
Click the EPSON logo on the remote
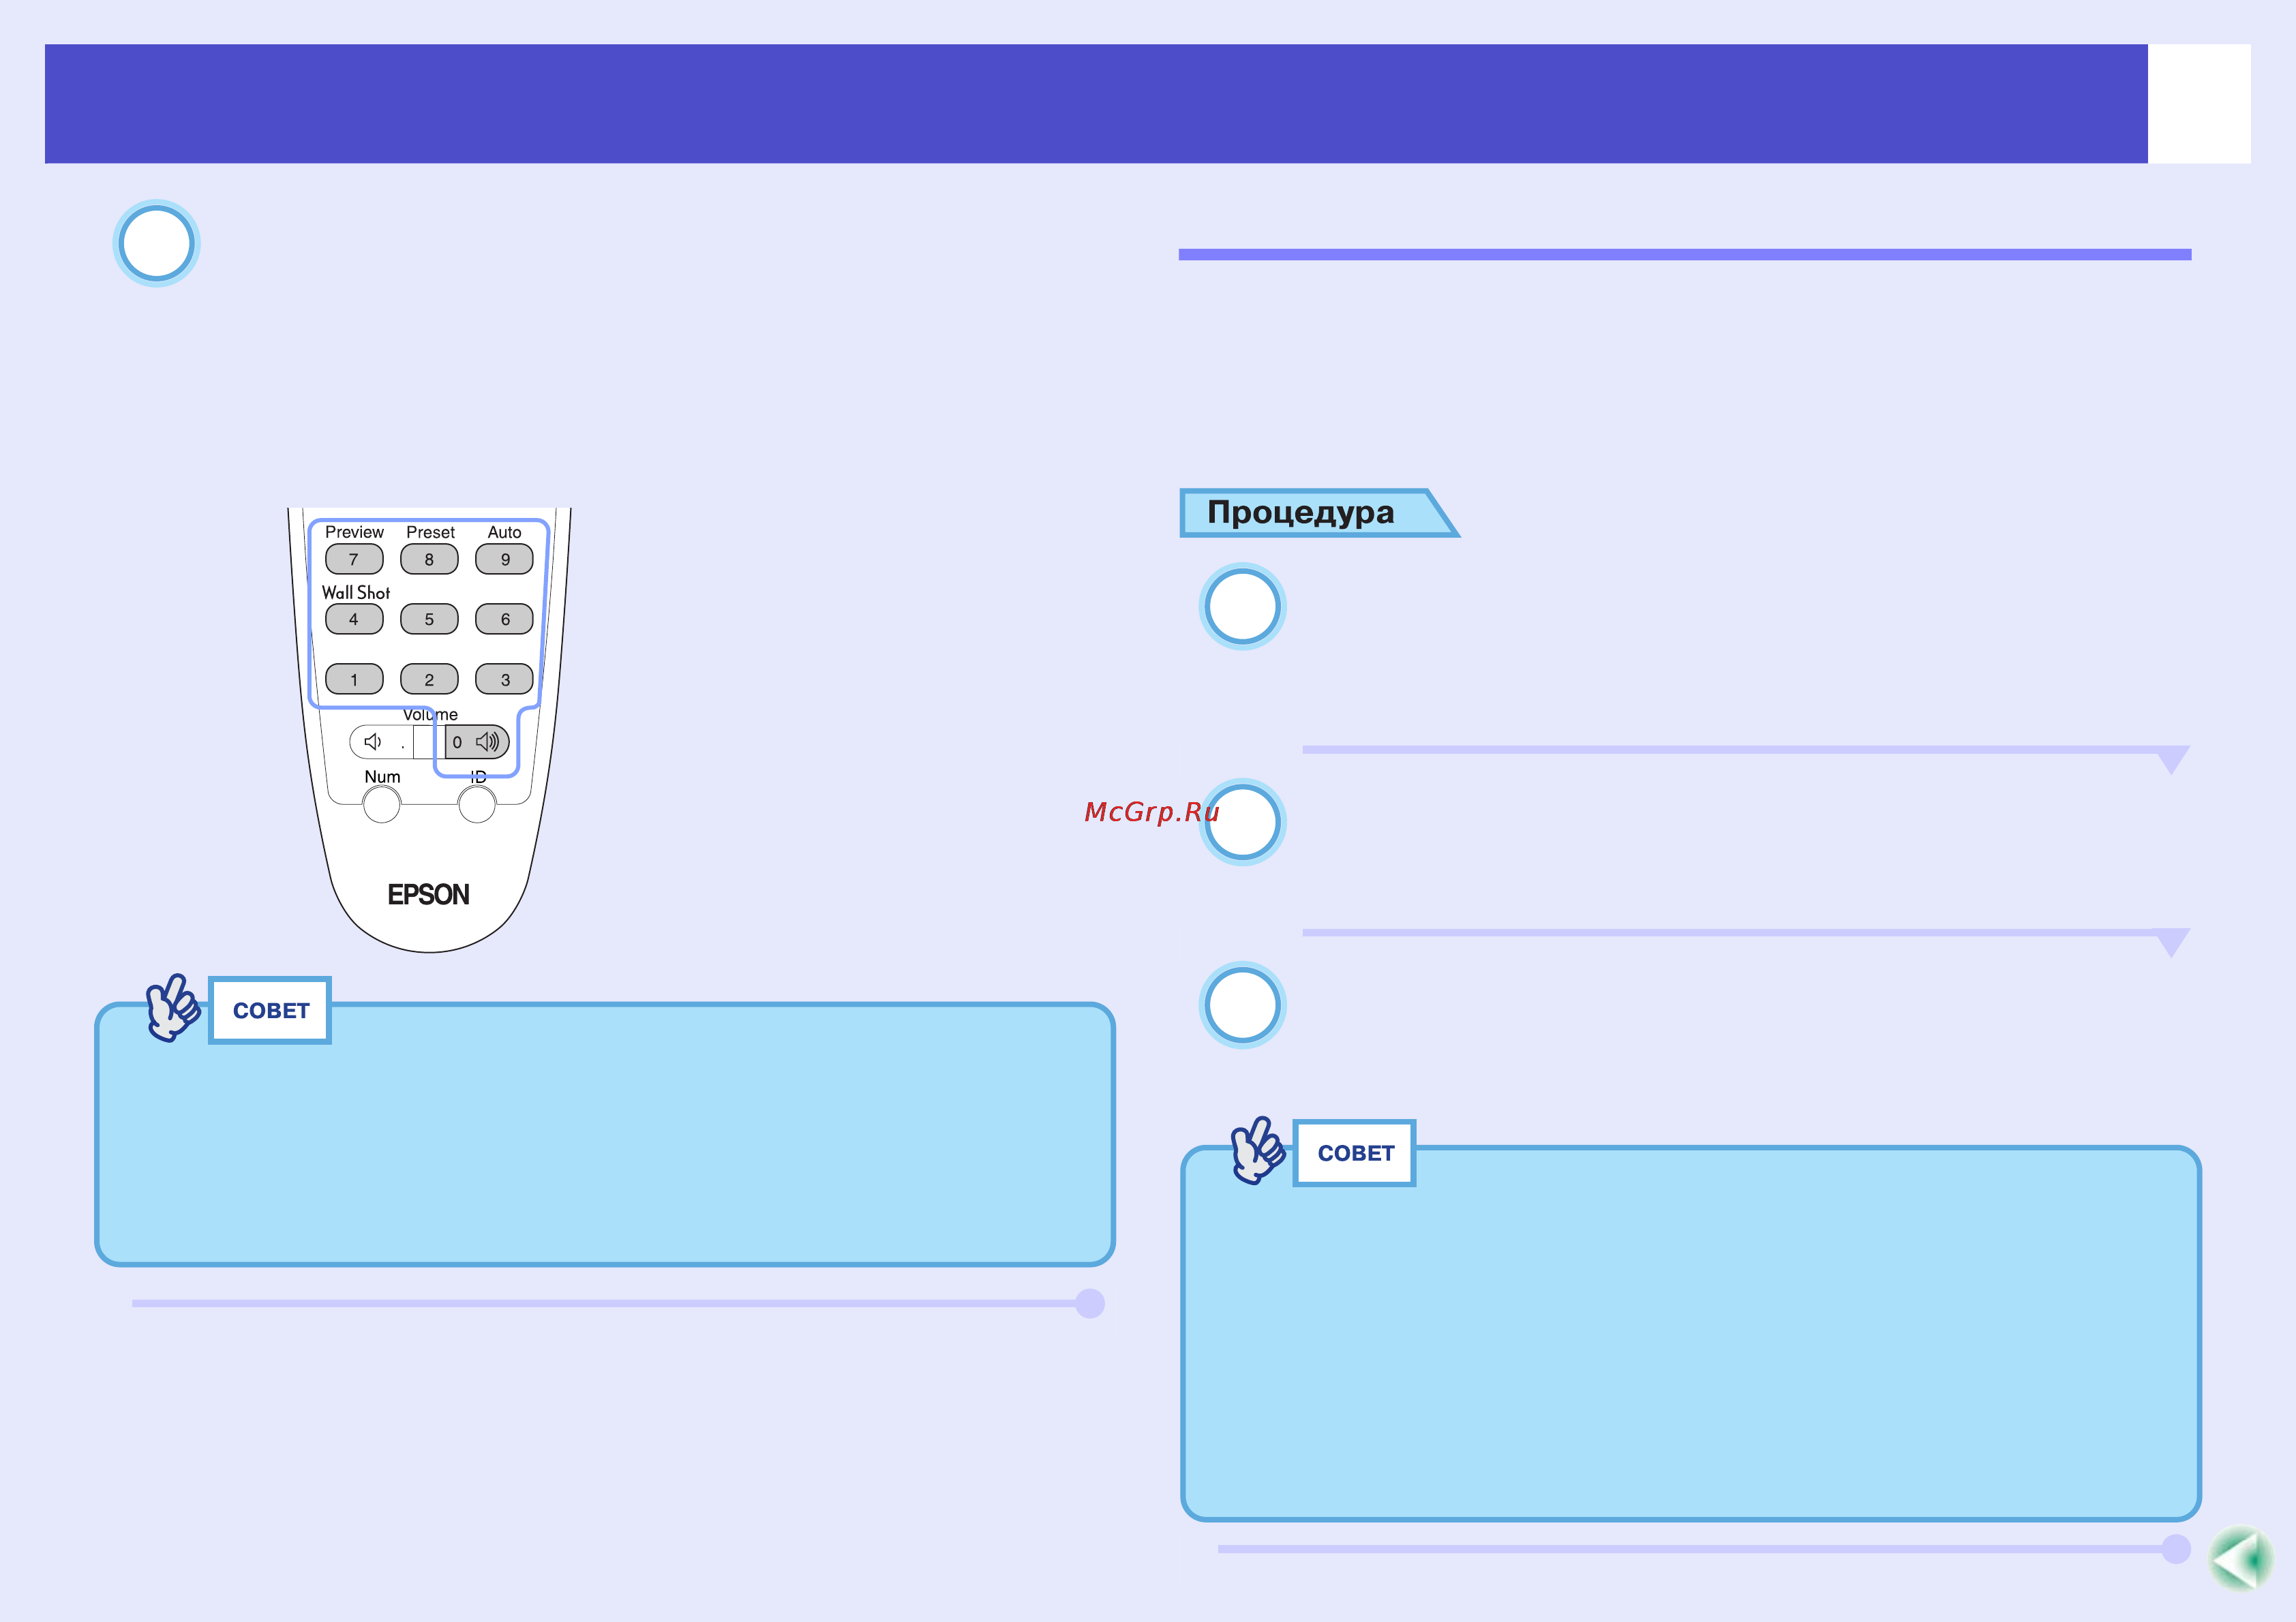pos(429,894)
